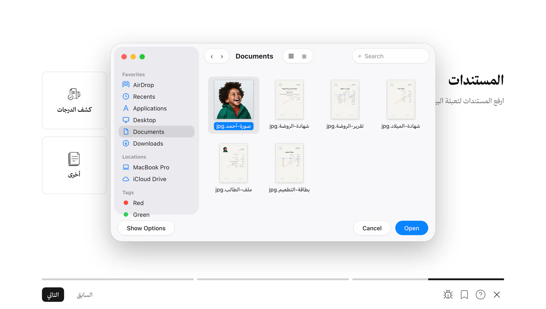Go forward with the right chevron
The height and width of the screenshot is (309, 546).
(222, 57)
